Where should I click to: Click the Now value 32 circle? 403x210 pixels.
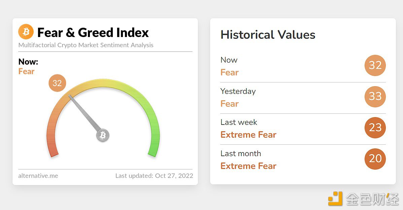point(375,65)
